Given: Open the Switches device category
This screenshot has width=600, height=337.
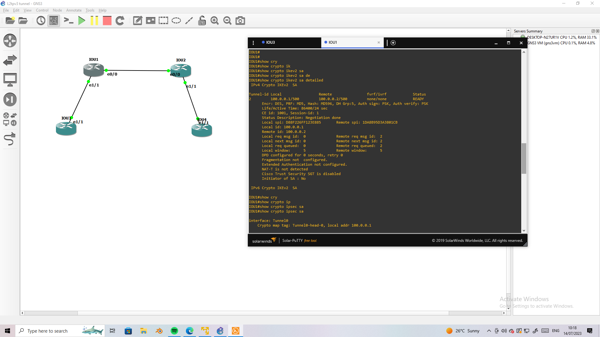Looking at the screenshot, I should pyautogui.click(x=10, y=60).
